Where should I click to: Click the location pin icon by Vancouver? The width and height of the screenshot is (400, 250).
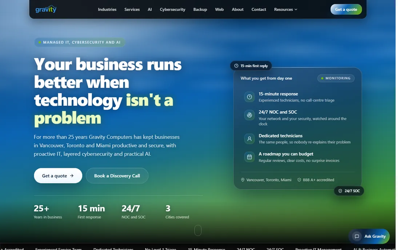coord(243,180)
